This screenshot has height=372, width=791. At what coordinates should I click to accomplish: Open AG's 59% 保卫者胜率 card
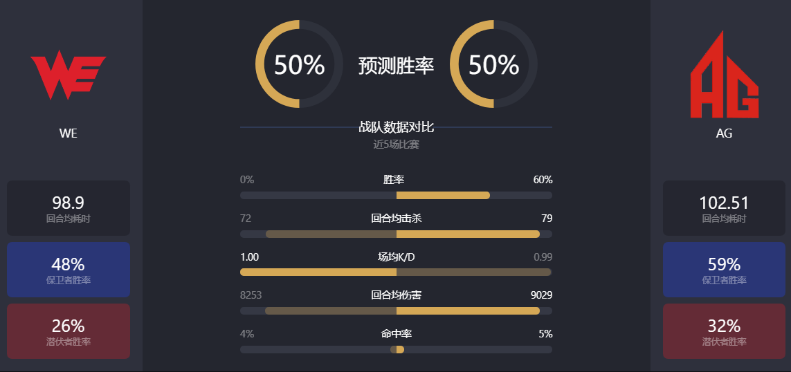(724, 270)
